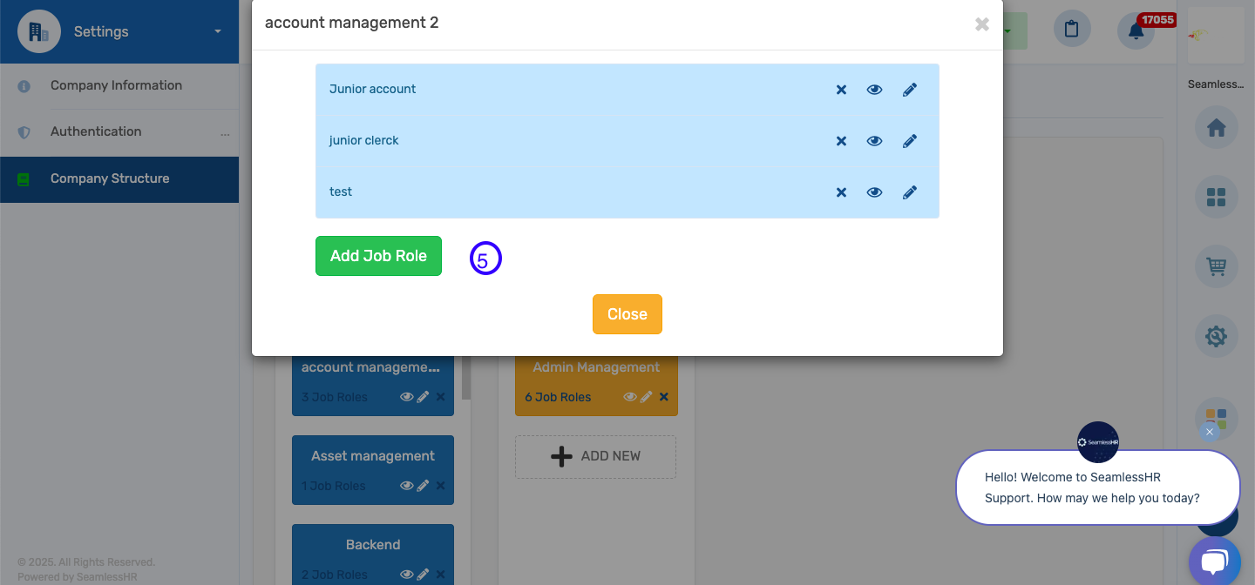Open the dashboard grid icon
This screenshot has width=1255, height=585.
(1217, 198)
